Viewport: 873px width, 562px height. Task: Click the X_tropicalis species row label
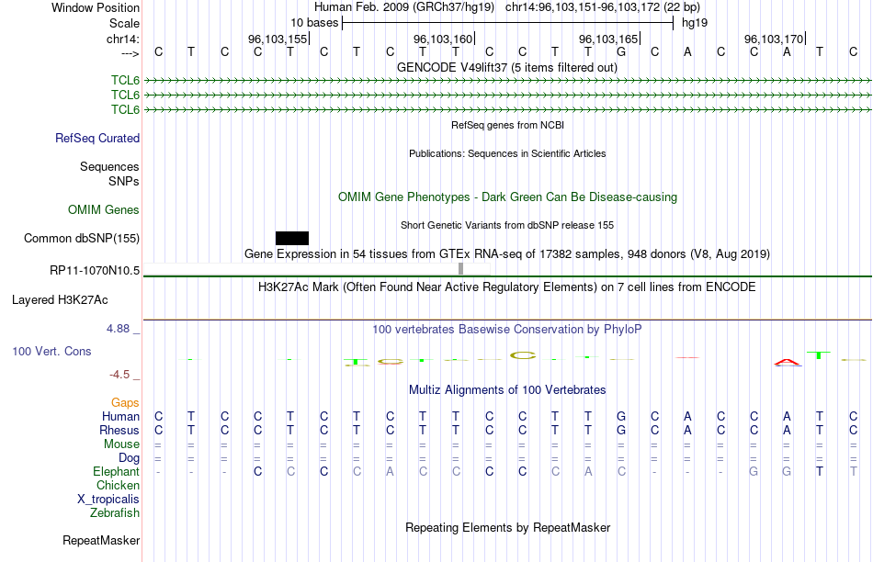108,500
